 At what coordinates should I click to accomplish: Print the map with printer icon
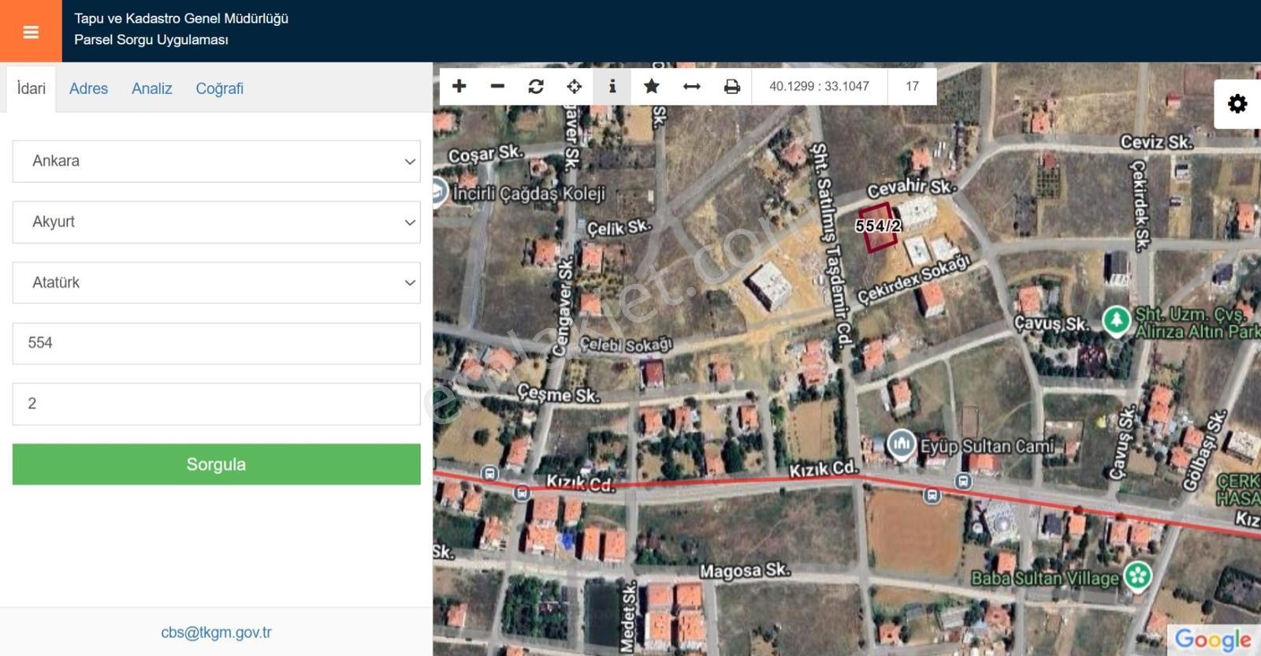[x=732, y=86]
